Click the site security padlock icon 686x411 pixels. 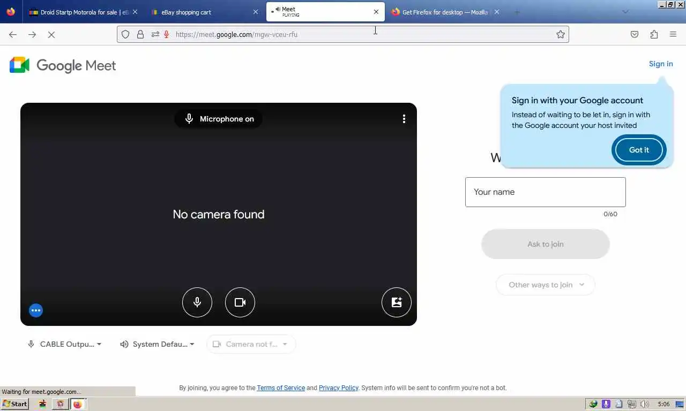pyautogui.click(x=140, y=34)
